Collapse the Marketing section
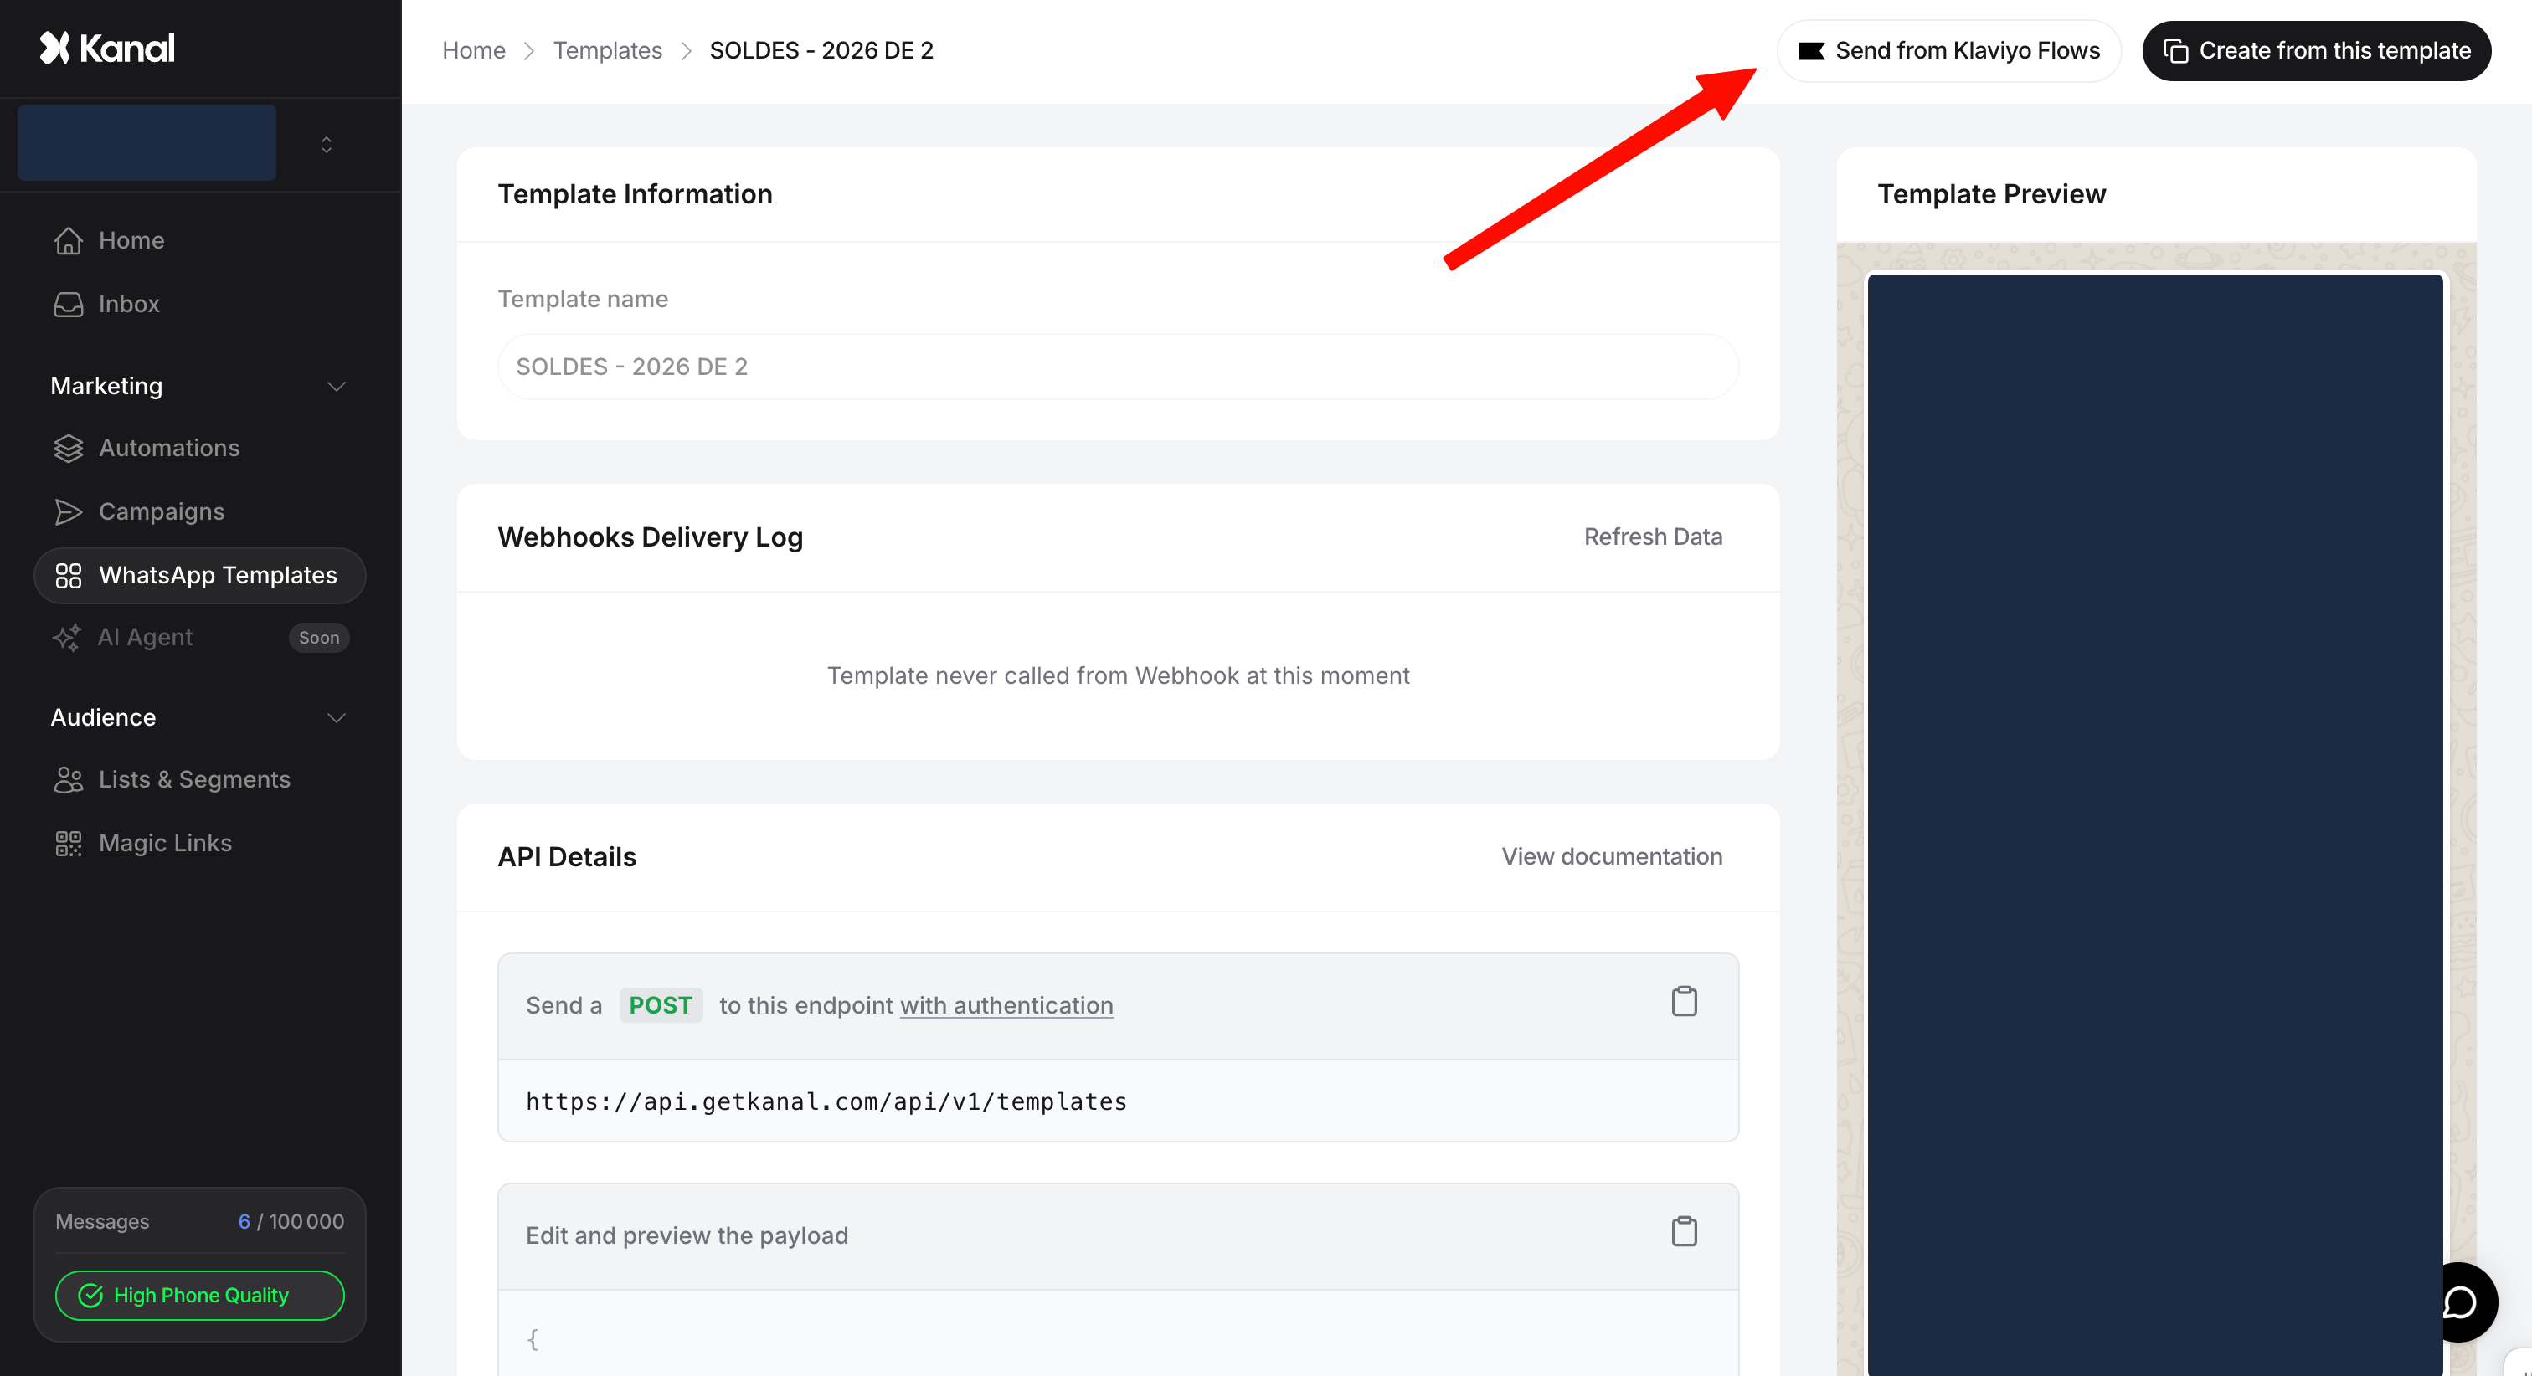Image resolution: width=2532 pixels, height=1376 pixels. [x=336, y=386]
